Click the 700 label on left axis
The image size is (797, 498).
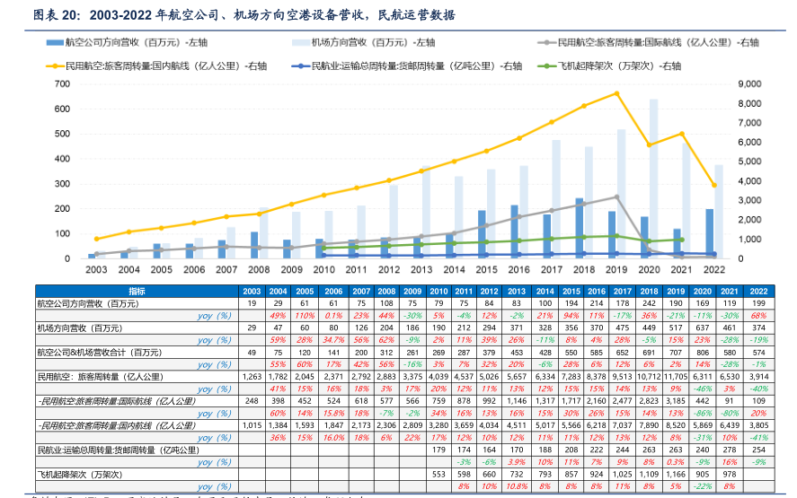(62, 83)
